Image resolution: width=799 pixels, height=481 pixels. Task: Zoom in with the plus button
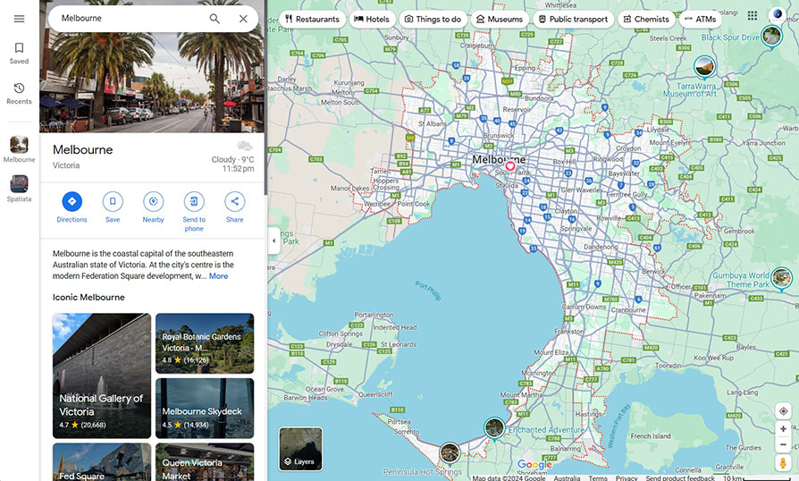click(x=783, y=429)
